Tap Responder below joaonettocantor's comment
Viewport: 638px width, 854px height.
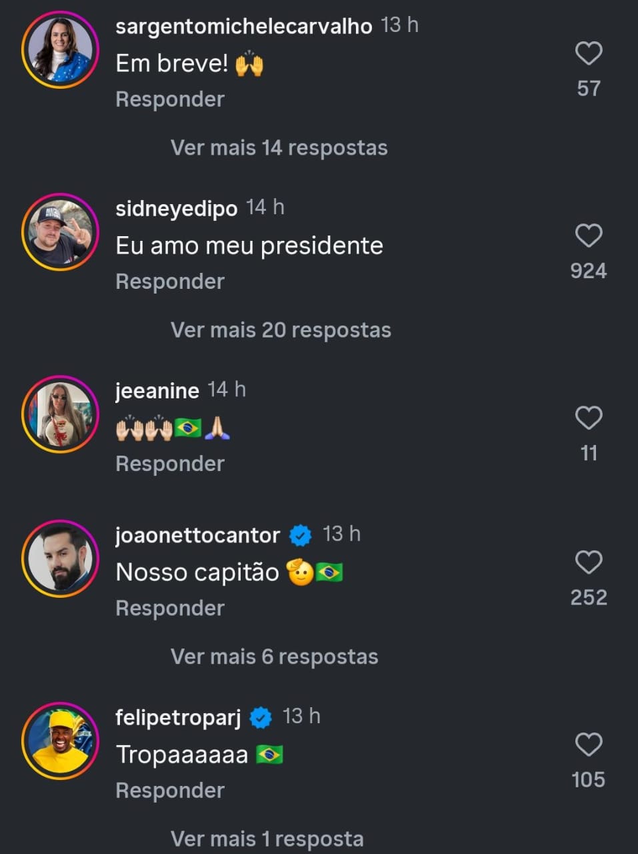170,608
